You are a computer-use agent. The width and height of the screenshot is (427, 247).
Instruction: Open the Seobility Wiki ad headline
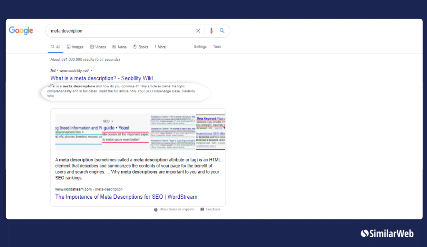pyautogui.click(x=101, y=78)
